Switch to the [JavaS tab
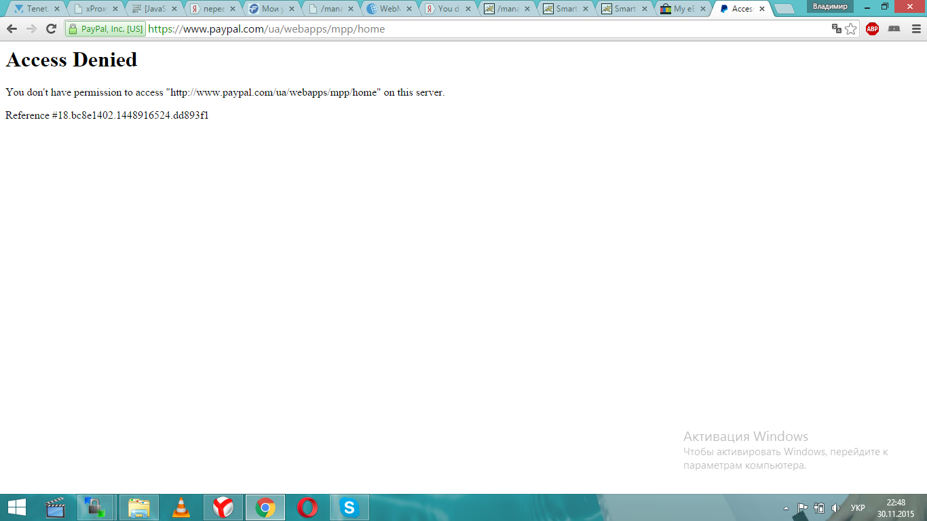927x521 pixels. coord(154,9)
